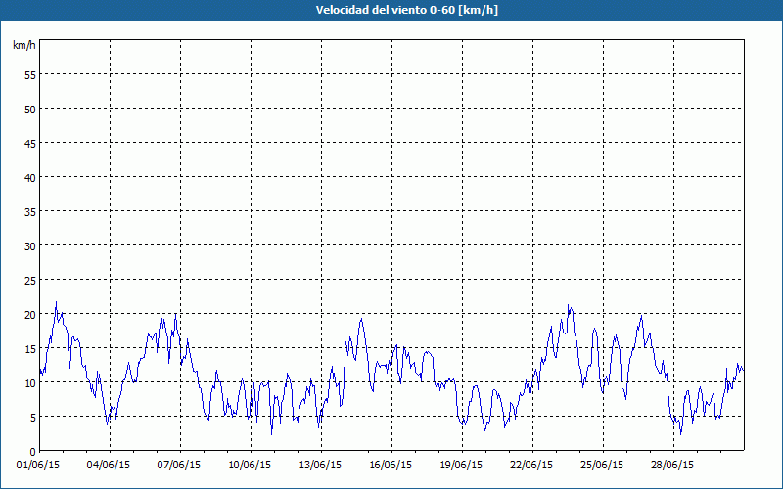
Task: Click the y-axis value 15
Action: coord(30,349)
